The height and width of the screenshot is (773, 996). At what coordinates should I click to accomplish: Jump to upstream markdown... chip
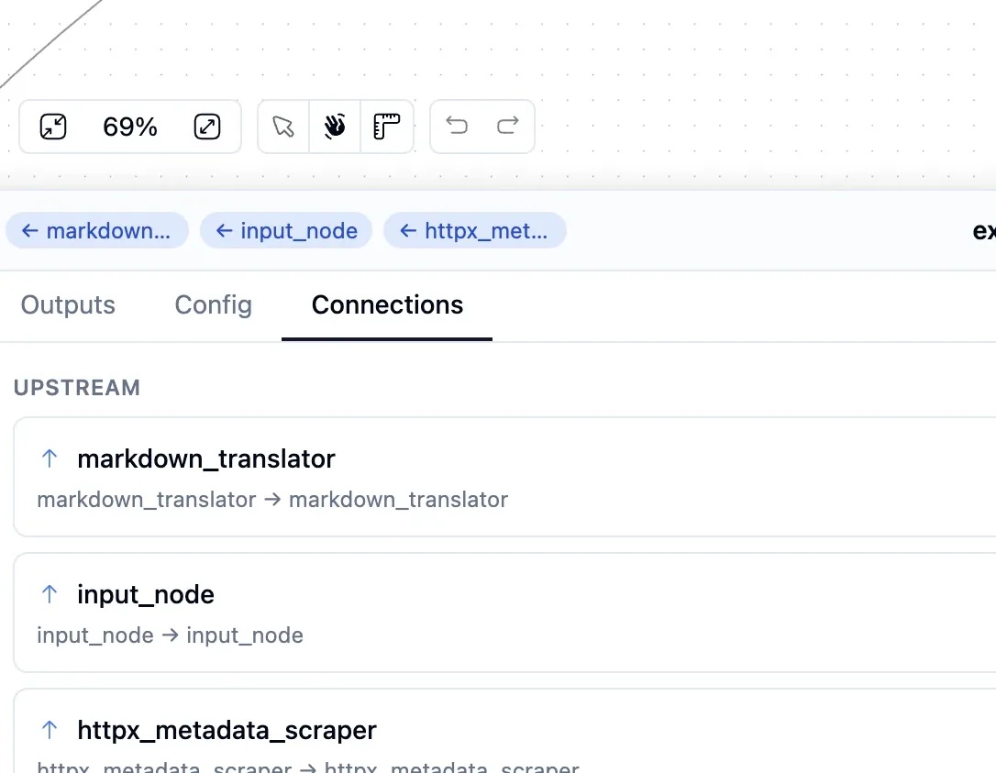click(97, 230)
